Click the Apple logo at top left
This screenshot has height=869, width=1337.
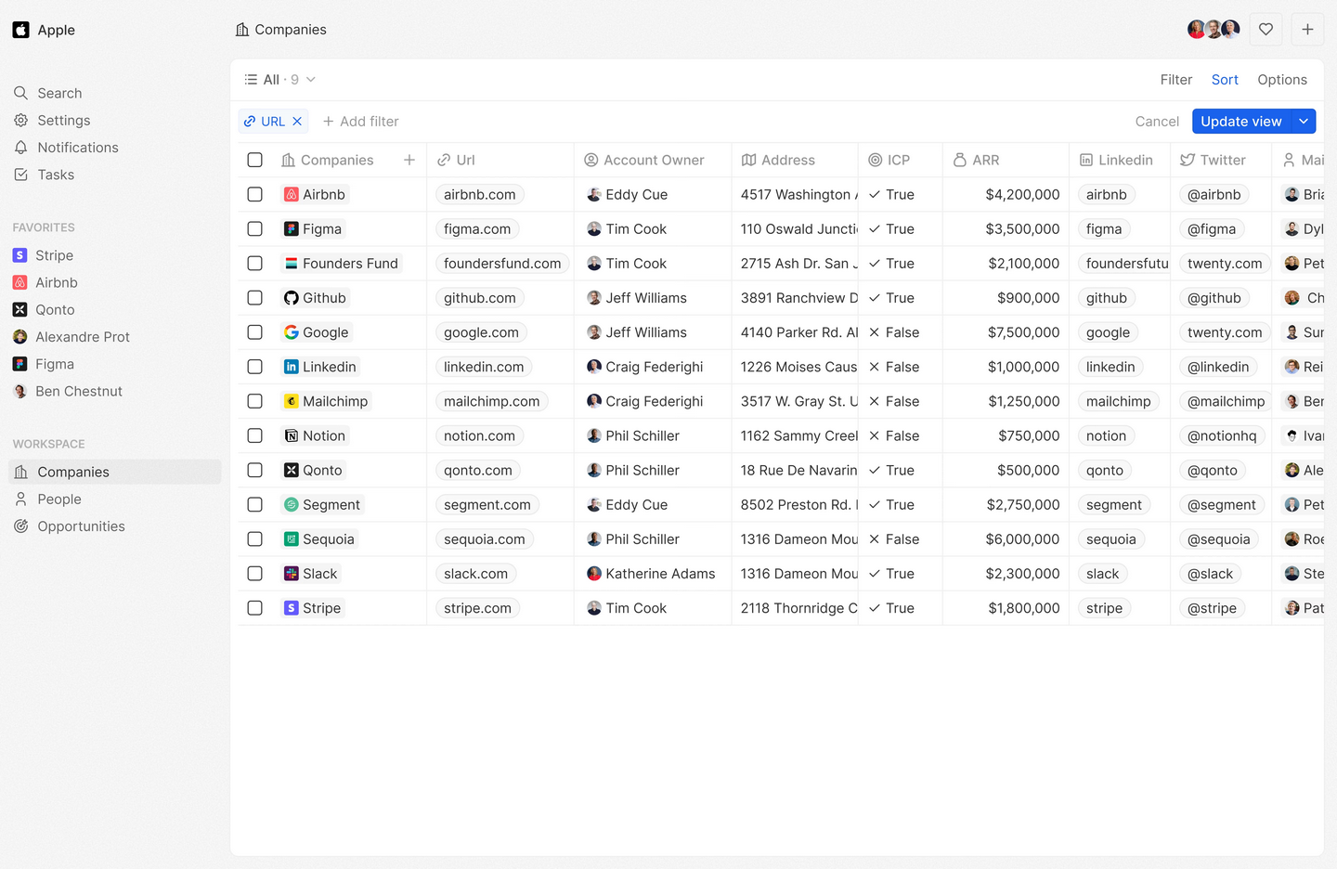click(20, 29)
